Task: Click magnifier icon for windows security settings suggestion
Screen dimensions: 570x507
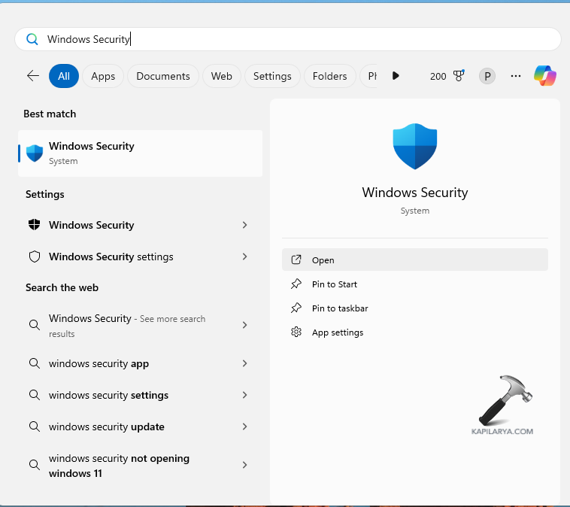Action: [x=34, y=395]
